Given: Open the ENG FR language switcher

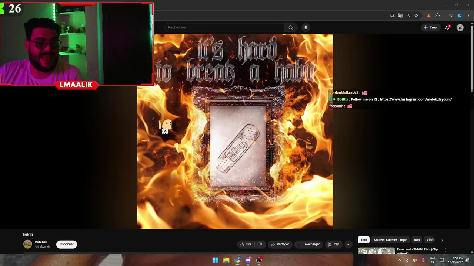Looking at the screenshot, I should (432, 260).
